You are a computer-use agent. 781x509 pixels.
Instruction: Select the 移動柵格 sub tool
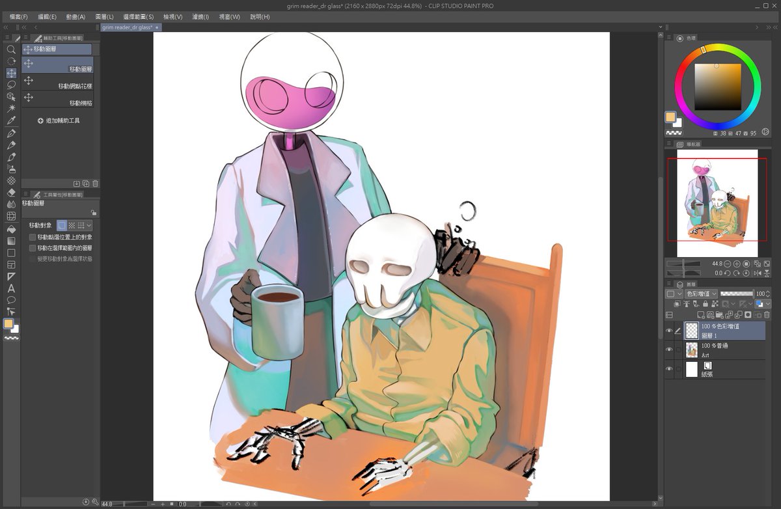coord(57,98)
